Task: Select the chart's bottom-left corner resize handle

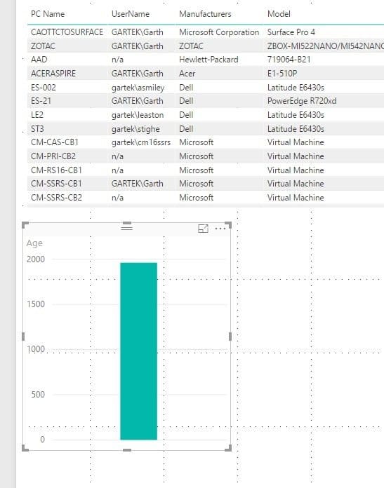Action: coord(25,448)
